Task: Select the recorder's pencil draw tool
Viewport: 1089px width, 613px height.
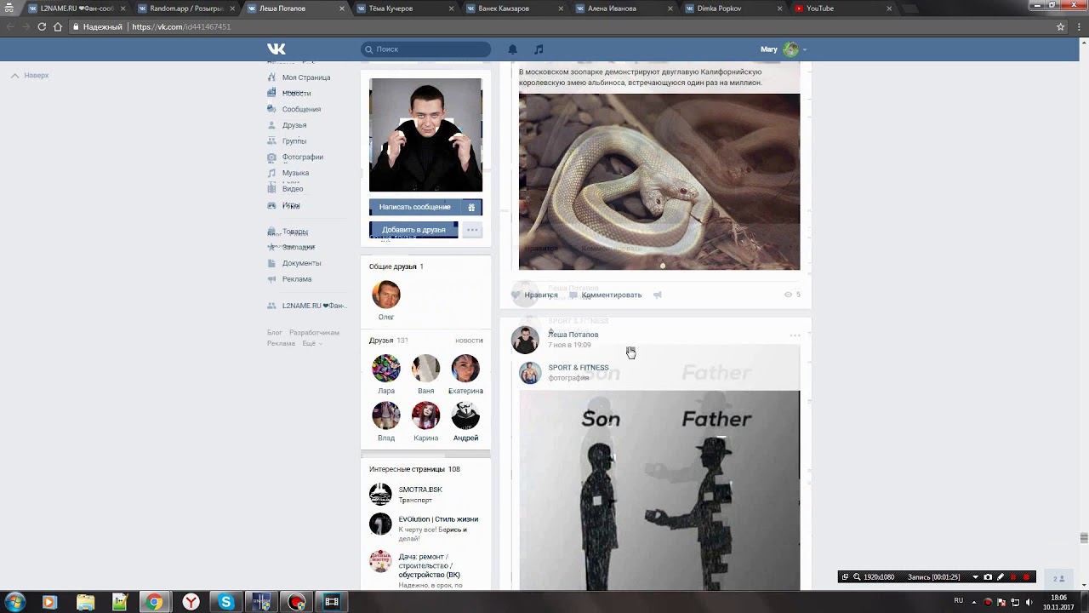Action: coord(1001,577)
